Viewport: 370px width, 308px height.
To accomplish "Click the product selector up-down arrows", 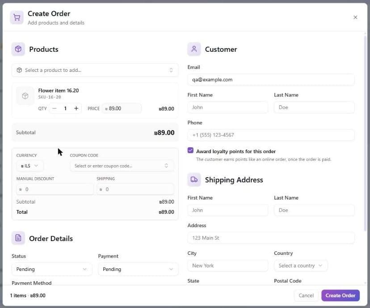I will (x=171, y=70).
